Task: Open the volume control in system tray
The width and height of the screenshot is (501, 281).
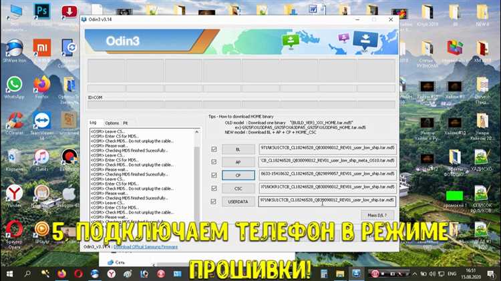Action: (432, 274)
